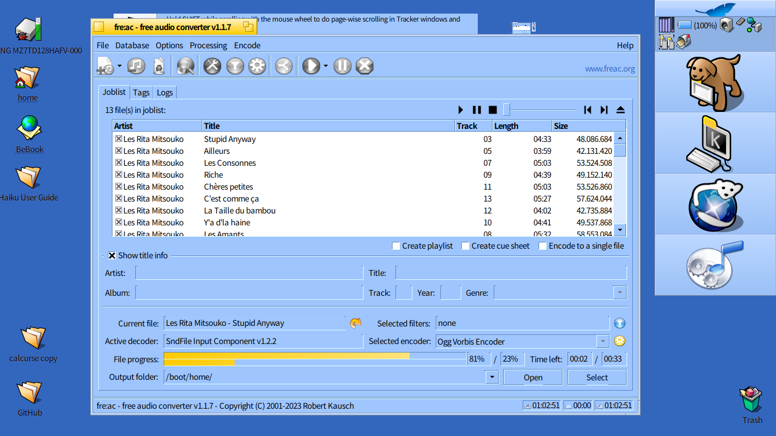This screenshot has height=436, width=776.
Task: Expand the Selected encoder dropdown
Action: coord(602,341)
